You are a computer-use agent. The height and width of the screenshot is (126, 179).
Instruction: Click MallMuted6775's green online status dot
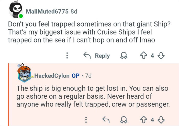21,16
